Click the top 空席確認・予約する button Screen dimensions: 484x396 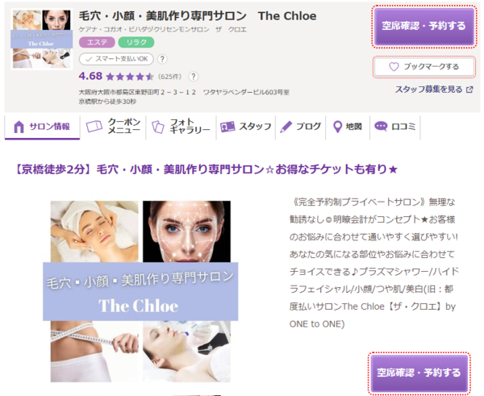tap(423, 27)
